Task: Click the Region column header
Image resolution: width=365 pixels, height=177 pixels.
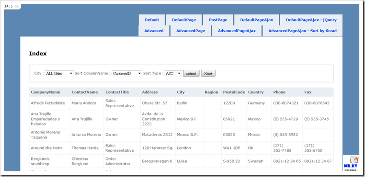Action: 211,92
